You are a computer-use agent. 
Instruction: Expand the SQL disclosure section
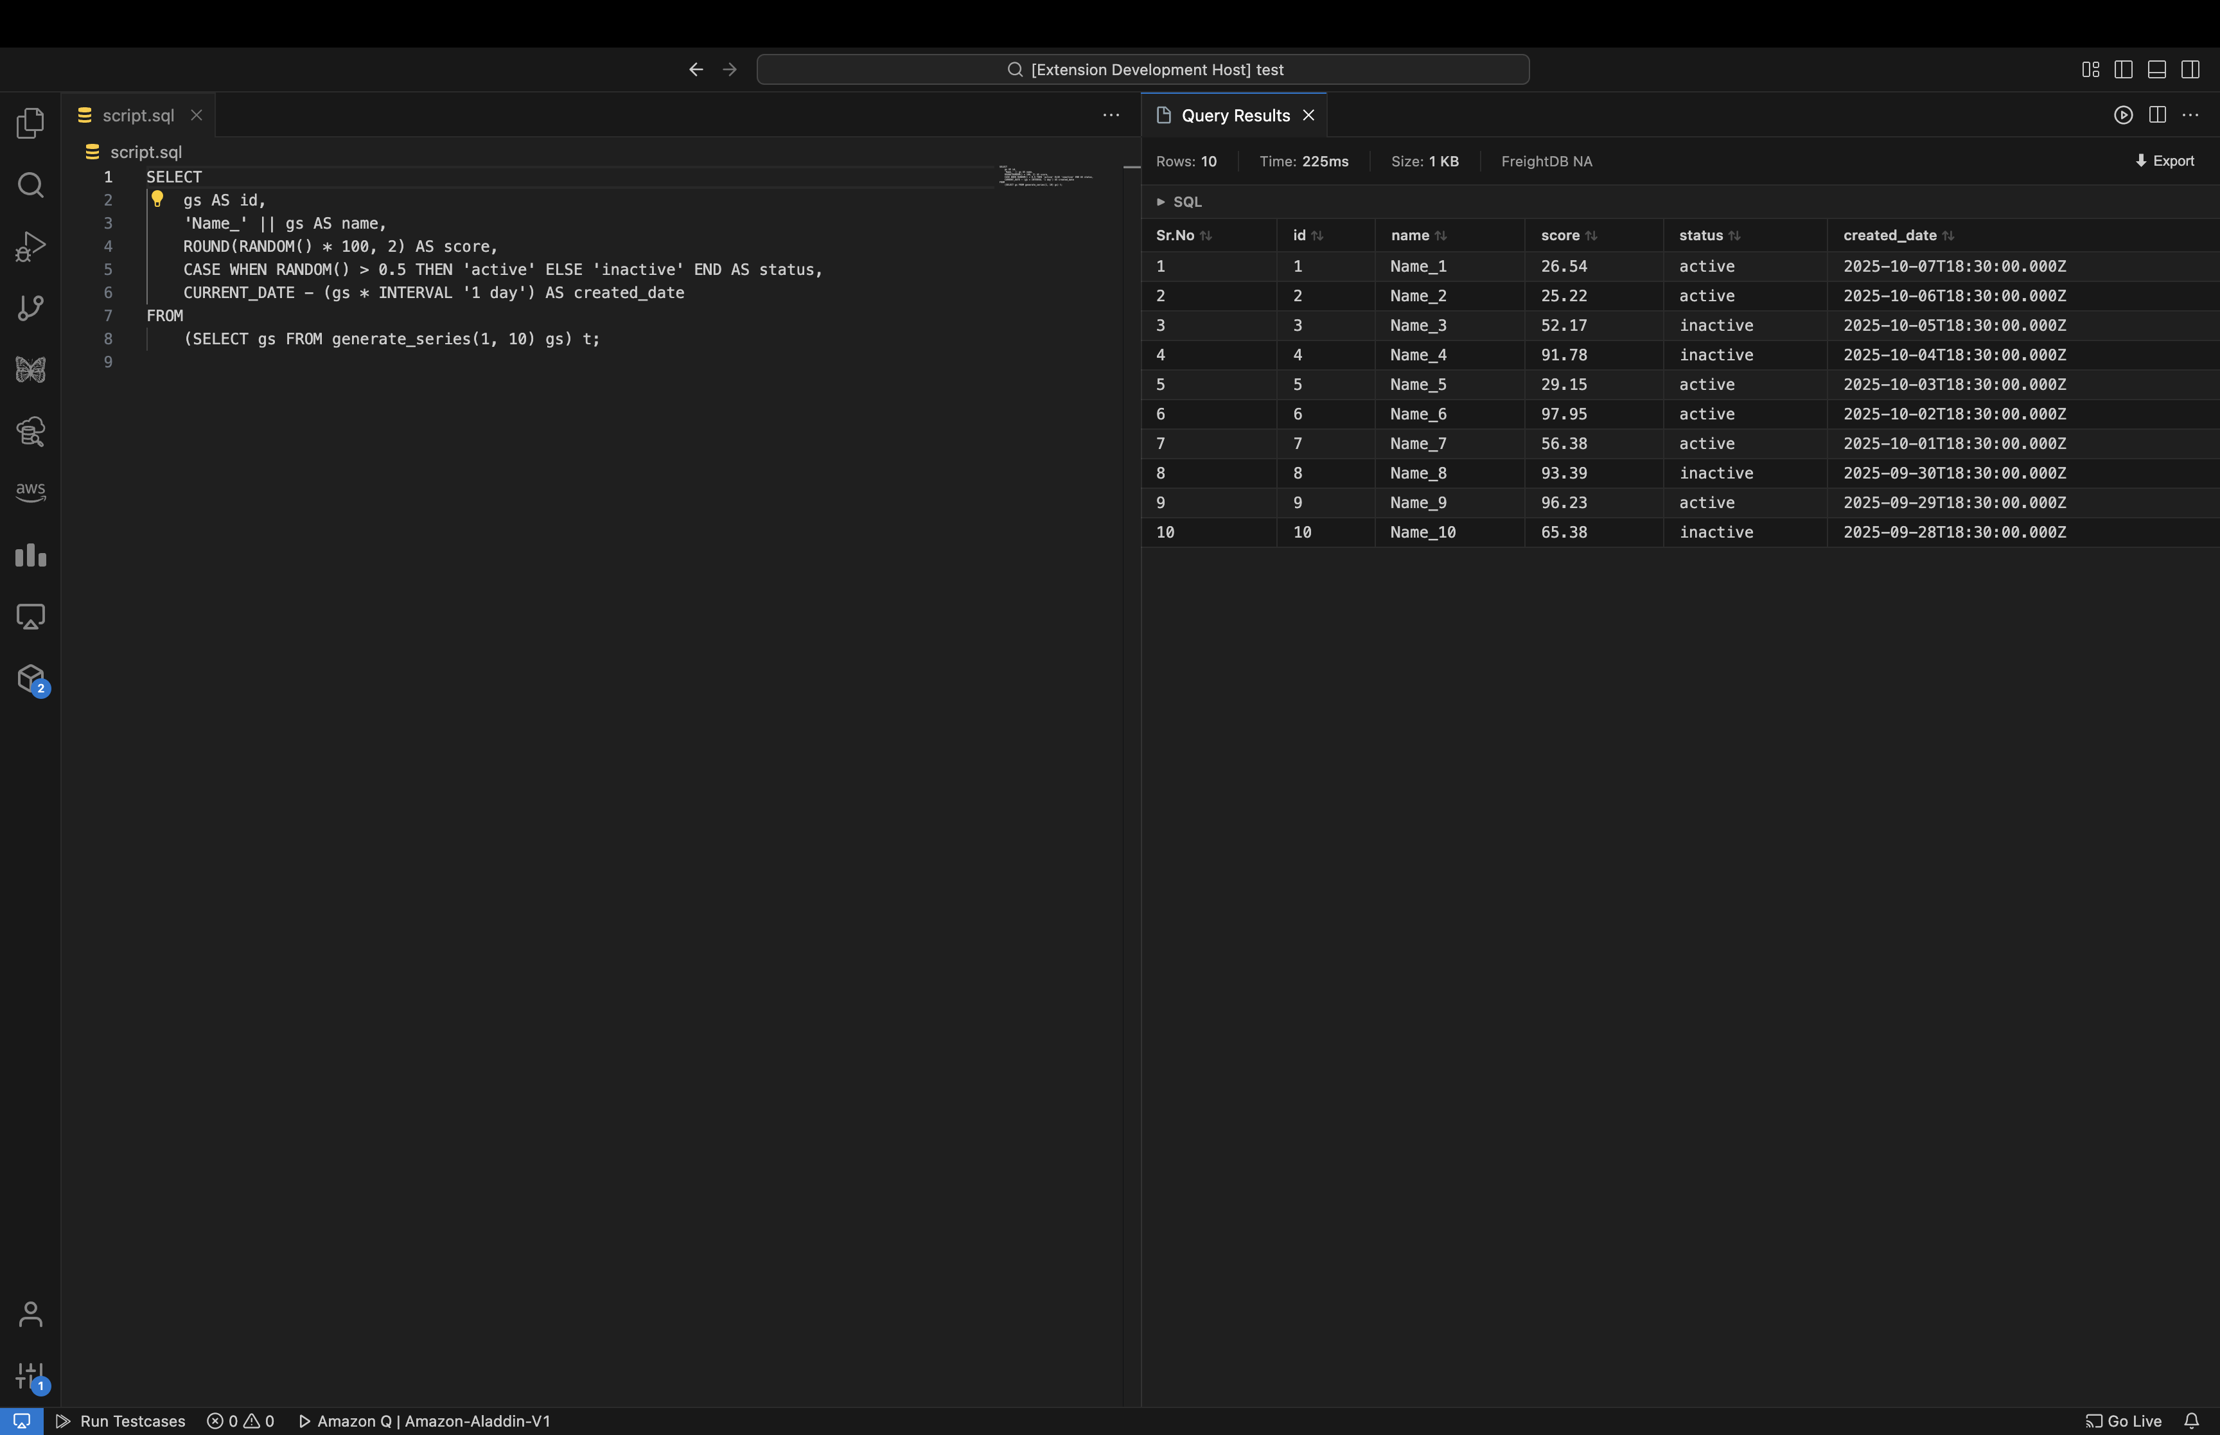pyautogui.click(x=1179, y=201)
